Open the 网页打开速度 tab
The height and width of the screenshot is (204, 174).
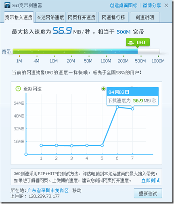click(x=82, y=17)
